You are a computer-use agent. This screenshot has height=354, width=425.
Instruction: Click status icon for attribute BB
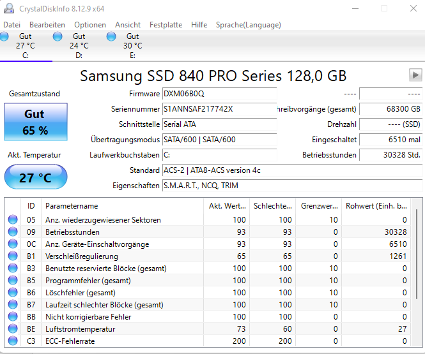tap(13, 316)
